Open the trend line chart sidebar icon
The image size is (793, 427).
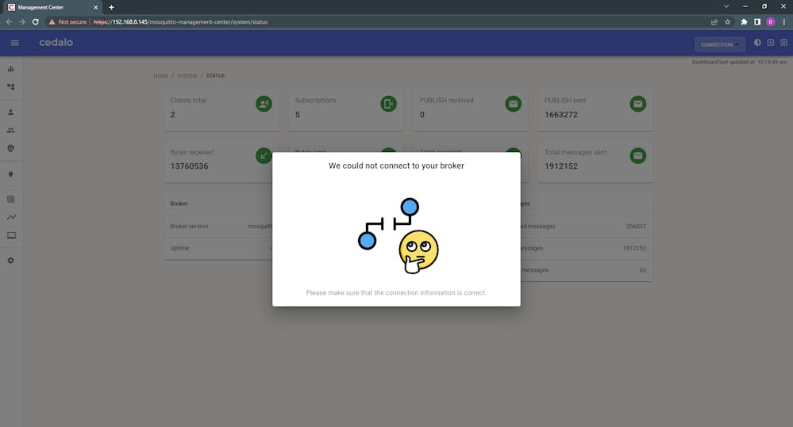tap(11, 217)
